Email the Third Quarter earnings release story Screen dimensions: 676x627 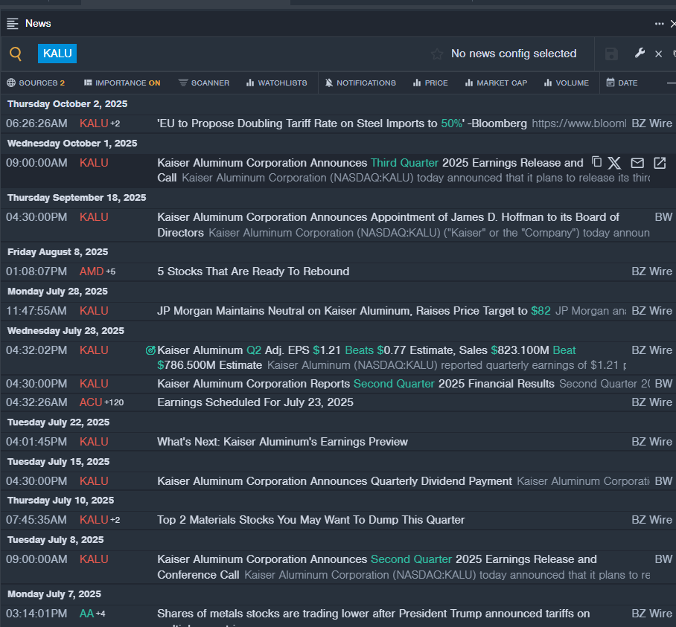[637, 163]
